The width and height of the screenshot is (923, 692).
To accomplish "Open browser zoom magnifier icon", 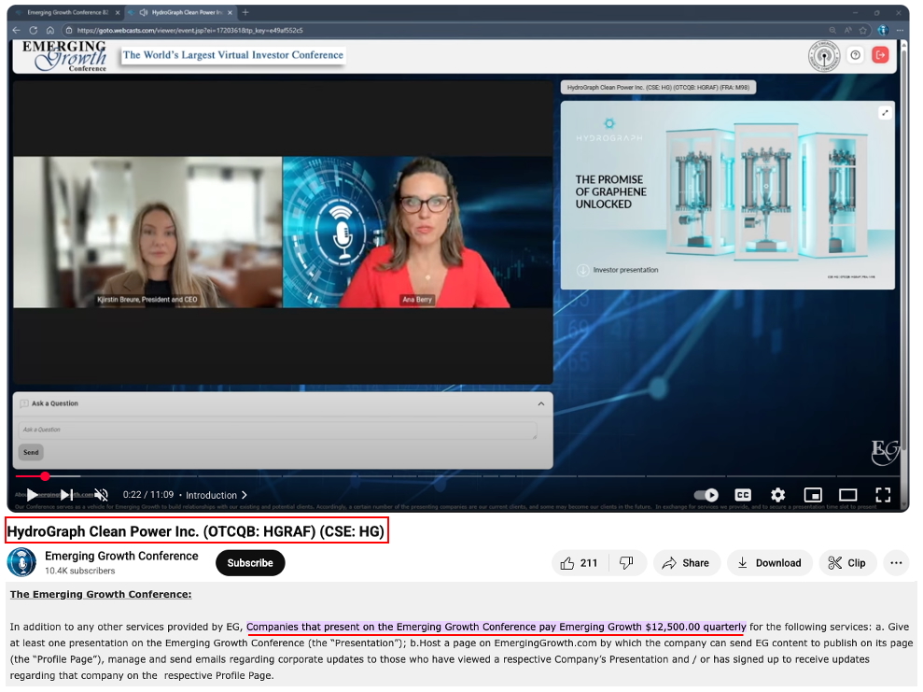I will click(832, 30).
